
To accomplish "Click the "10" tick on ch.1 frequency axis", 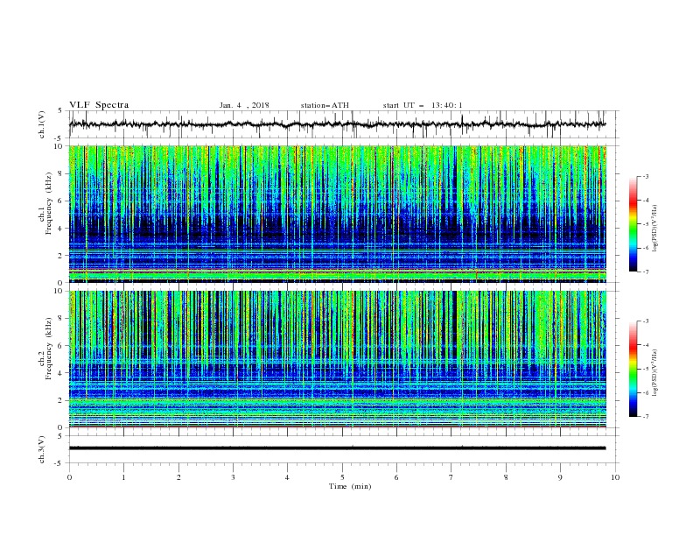I will (x=59, y=146).
